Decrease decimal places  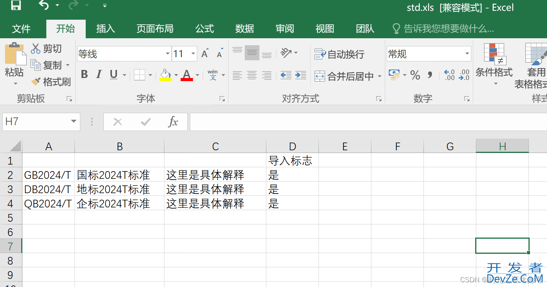tap(464, 75)
